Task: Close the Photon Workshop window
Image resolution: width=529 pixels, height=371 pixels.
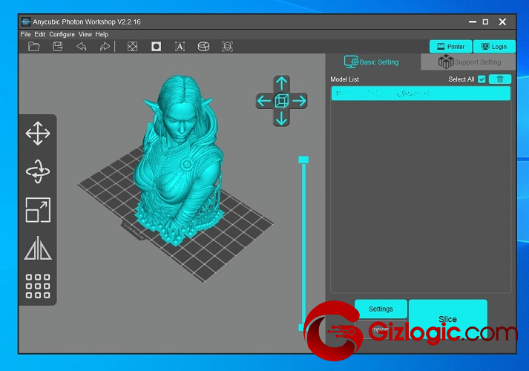Action: [x=503, y=22]
